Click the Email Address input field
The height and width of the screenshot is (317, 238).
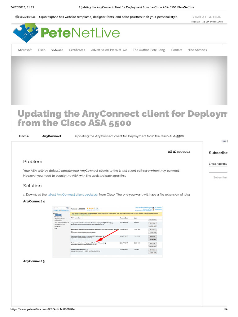click(x=218, y=170)
